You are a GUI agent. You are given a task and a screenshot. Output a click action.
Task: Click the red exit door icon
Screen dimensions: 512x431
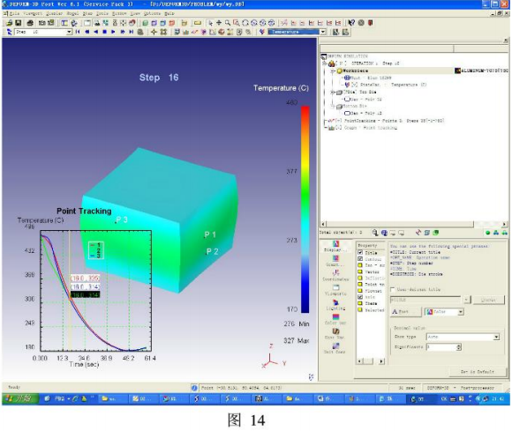coord(370,23)
